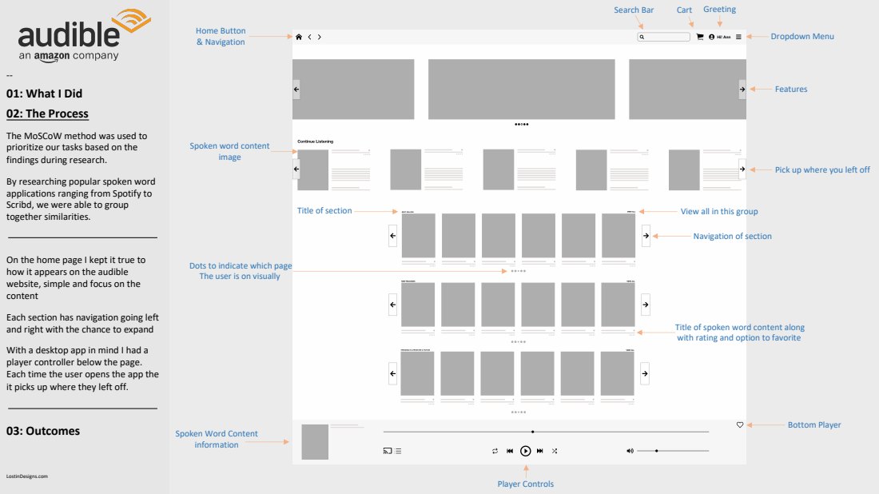This screenshot has height=494, width=879.
Task: Mute audio via the speaker icon
Action: [x=630, y=450]
